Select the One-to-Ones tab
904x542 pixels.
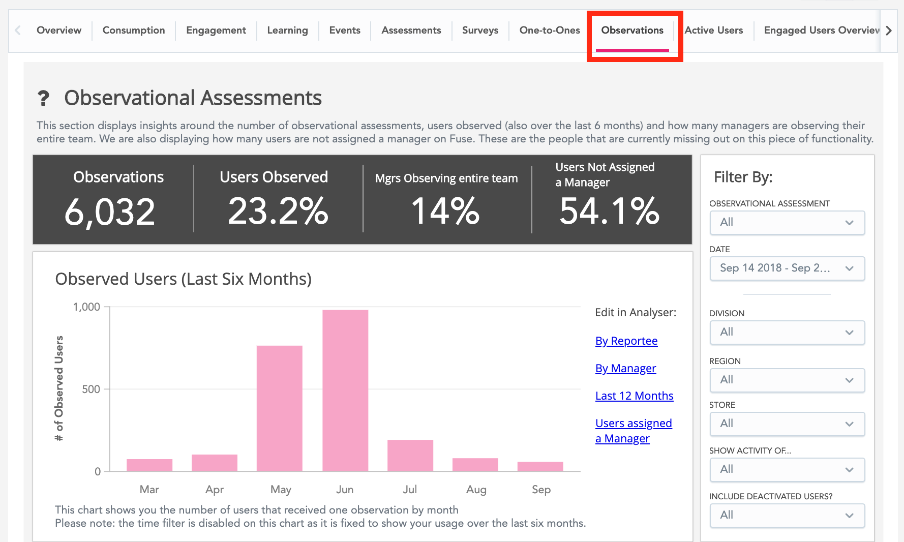549,31
